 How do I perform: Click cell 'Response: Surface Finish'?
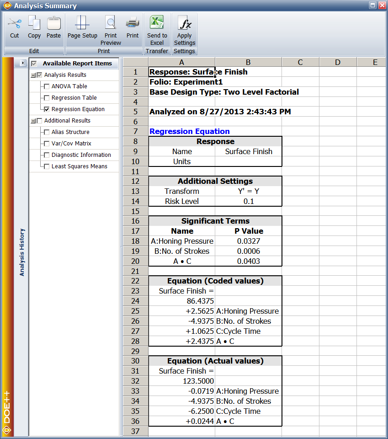coord(182,72)
